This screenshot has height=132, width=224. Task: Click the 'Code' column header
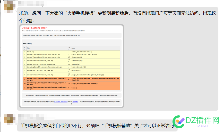click(96, 48)
